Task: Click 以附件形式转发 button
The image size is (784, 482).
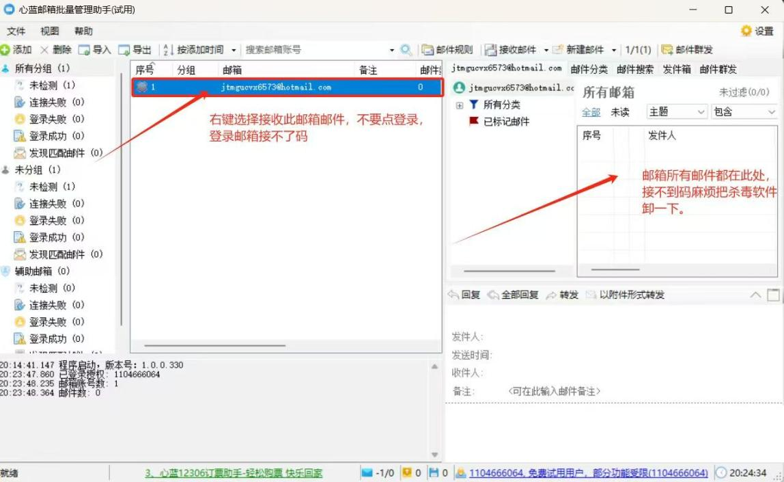Action: [625, 295]
